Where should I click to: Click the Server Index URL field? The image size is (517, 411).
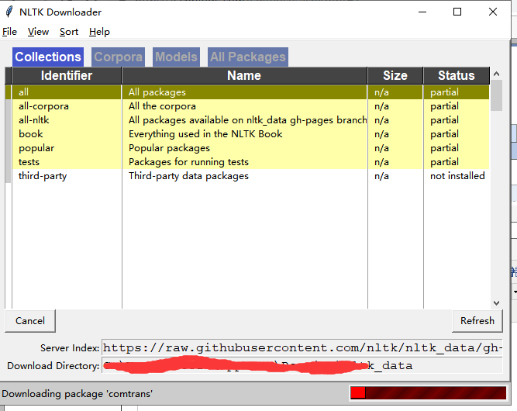(x=302, y=348)
